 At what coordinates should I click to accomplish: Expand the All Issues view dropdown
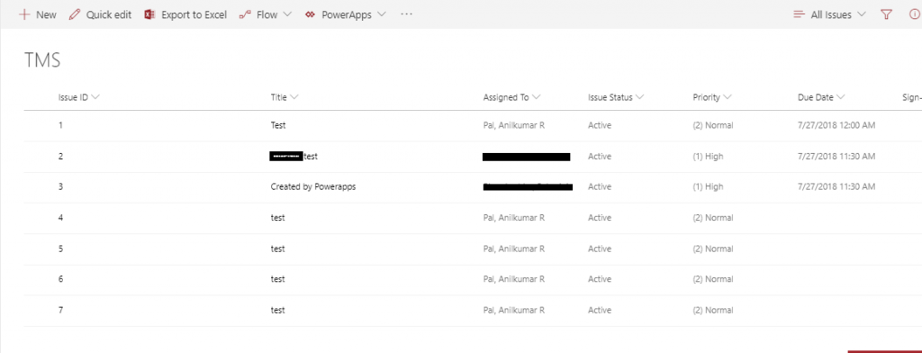[x=862, y=14]
